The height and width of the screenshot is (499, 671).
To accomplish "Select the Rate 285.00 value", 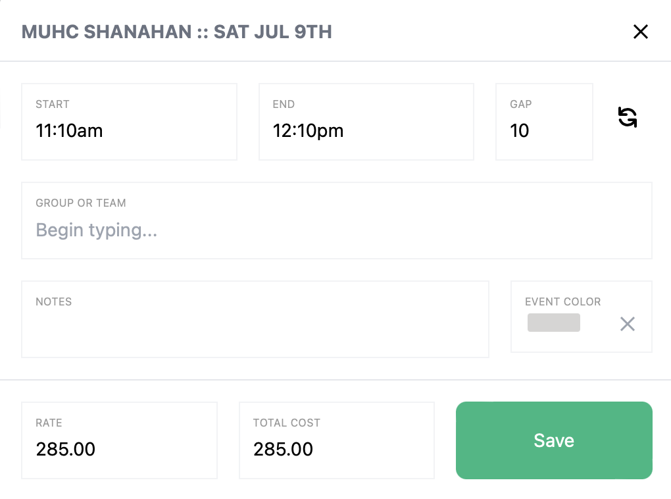I will point(66,449).
